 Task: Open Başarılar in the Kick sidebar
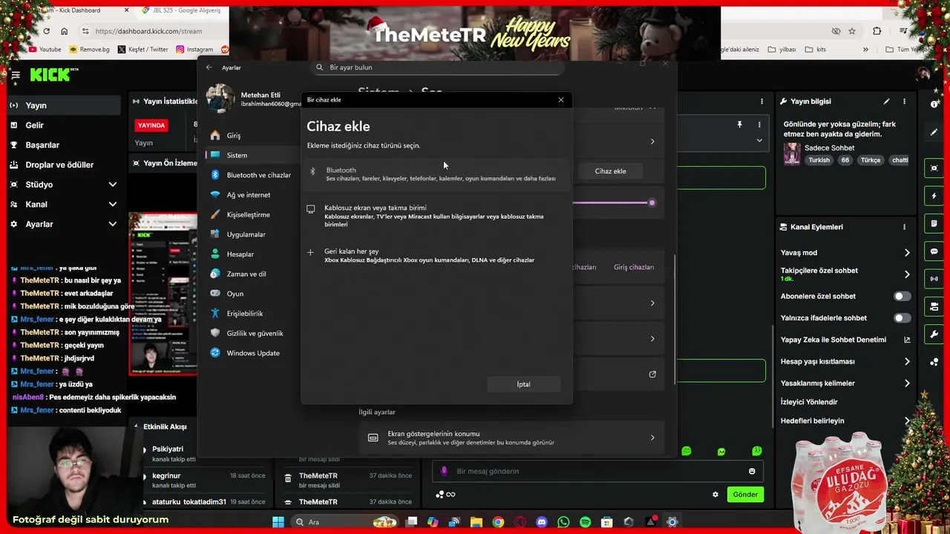point(63,145)
